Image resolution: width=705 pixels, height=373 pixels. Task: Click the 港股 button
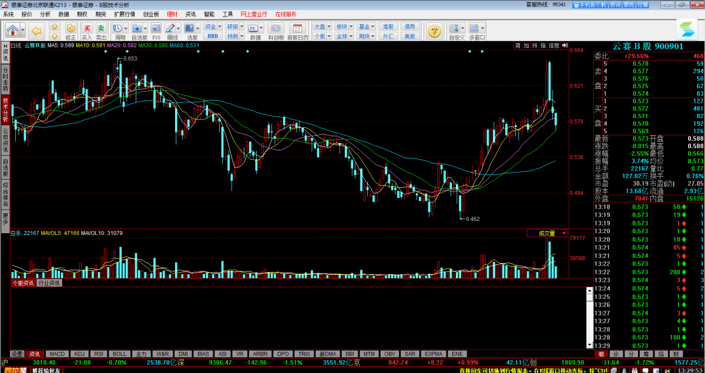click(x=388, y=26)
